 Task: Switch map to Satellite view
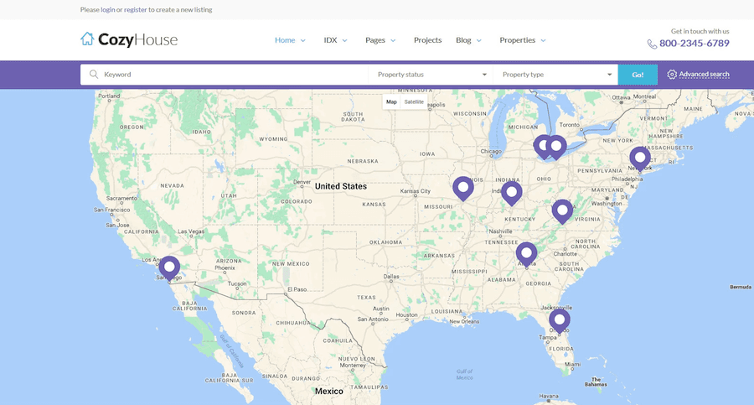point(414,101)
